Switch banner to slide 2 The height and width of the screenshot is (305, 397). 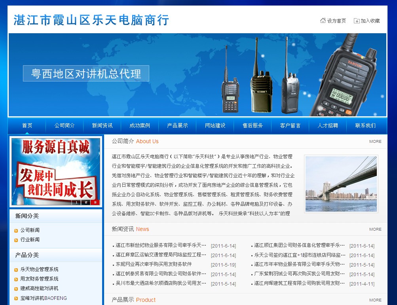[x=86, y=203]
